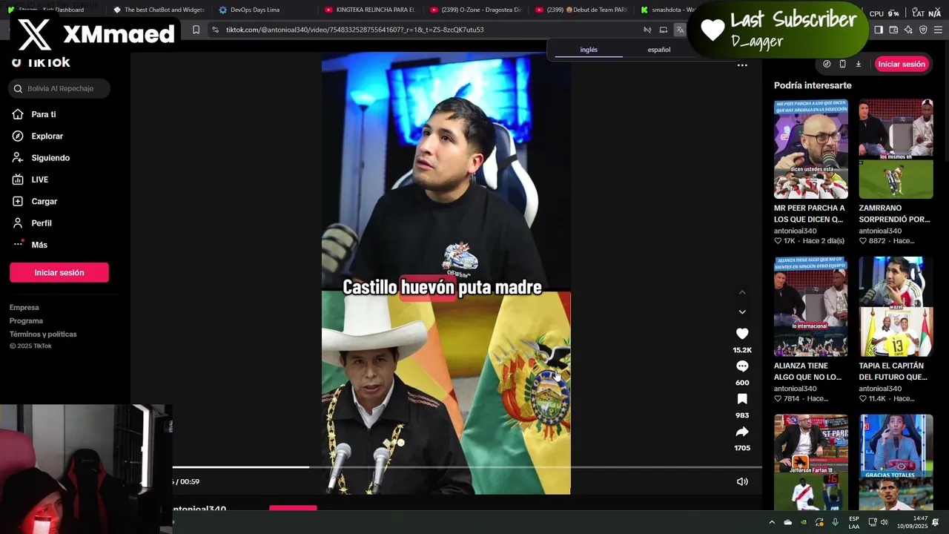This screenshot has height=534, width=949.
Task: Open MR PEER PARCHA recommended video thumbnail
Action: [811, 149]
